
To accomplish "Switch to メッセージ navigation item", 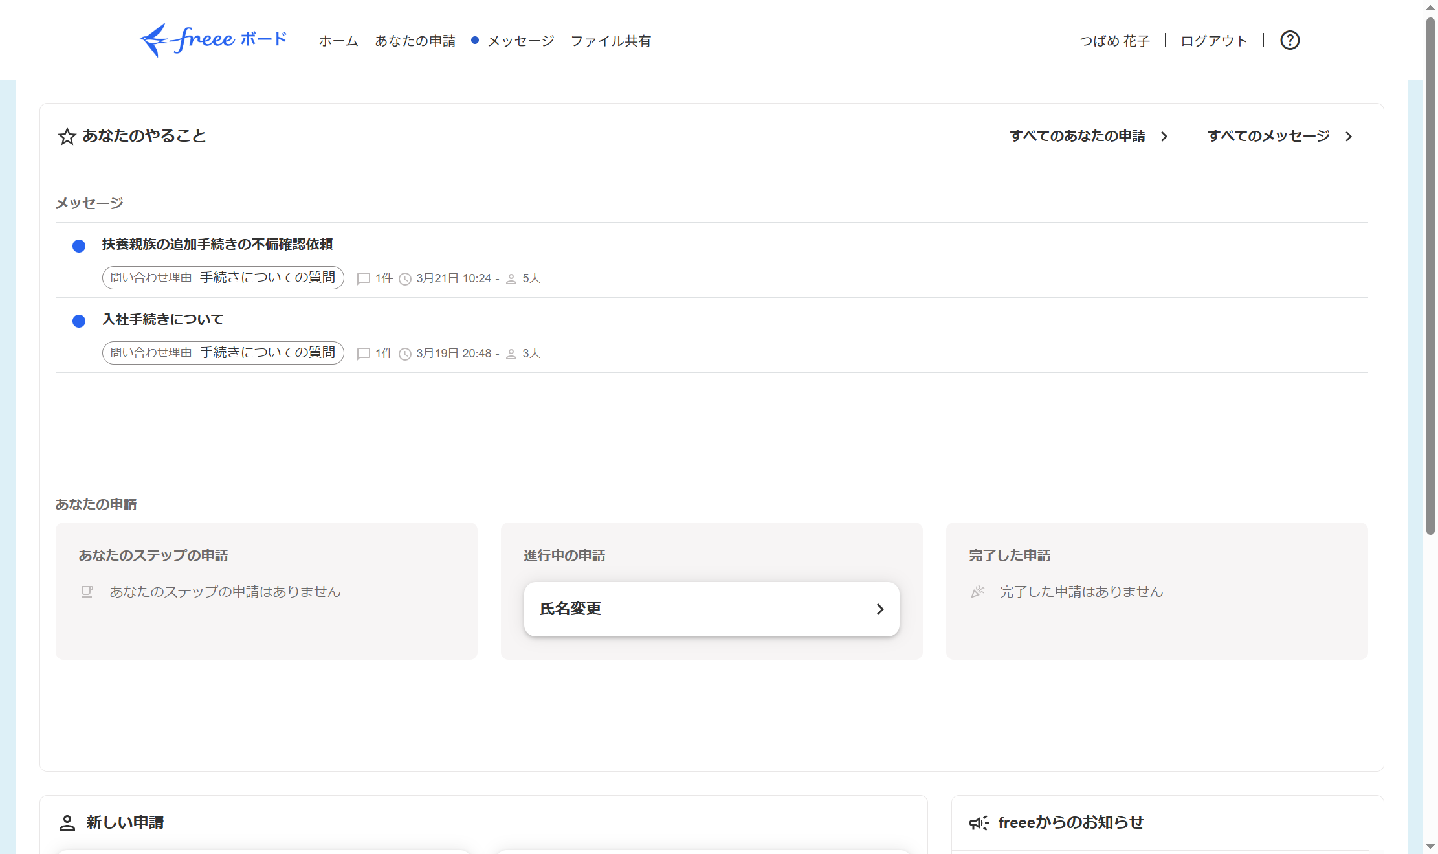I will (x=520, y=41).
